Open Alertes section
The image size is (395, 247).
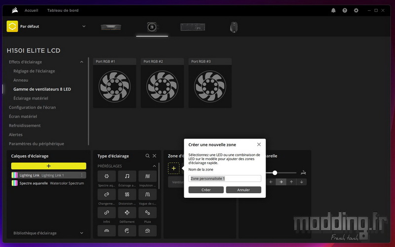pos(16,135)
